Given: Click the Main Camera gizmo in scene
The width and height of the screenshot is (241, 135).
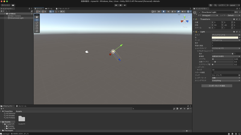Looking at the screenshot, I should tap(87, 52).
